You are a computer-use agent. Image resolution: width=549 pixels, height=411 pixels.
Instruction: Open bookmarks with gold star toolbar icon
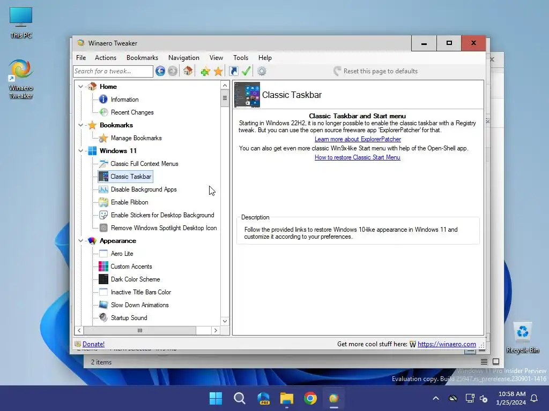[x=218, y=71]
